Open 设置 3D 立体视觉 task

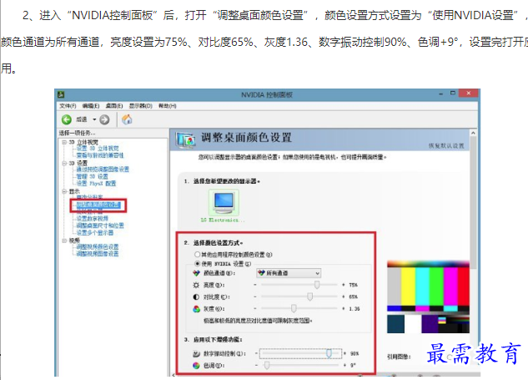pos(98,149)
